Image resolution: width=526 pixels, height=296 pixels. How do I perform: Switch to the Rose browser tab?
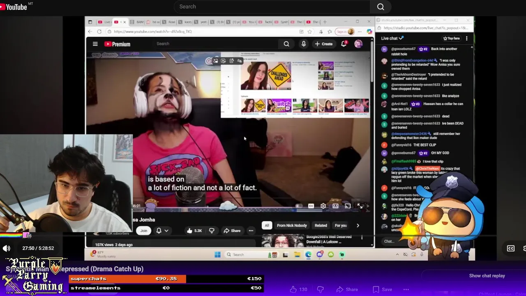coord(168,22)
